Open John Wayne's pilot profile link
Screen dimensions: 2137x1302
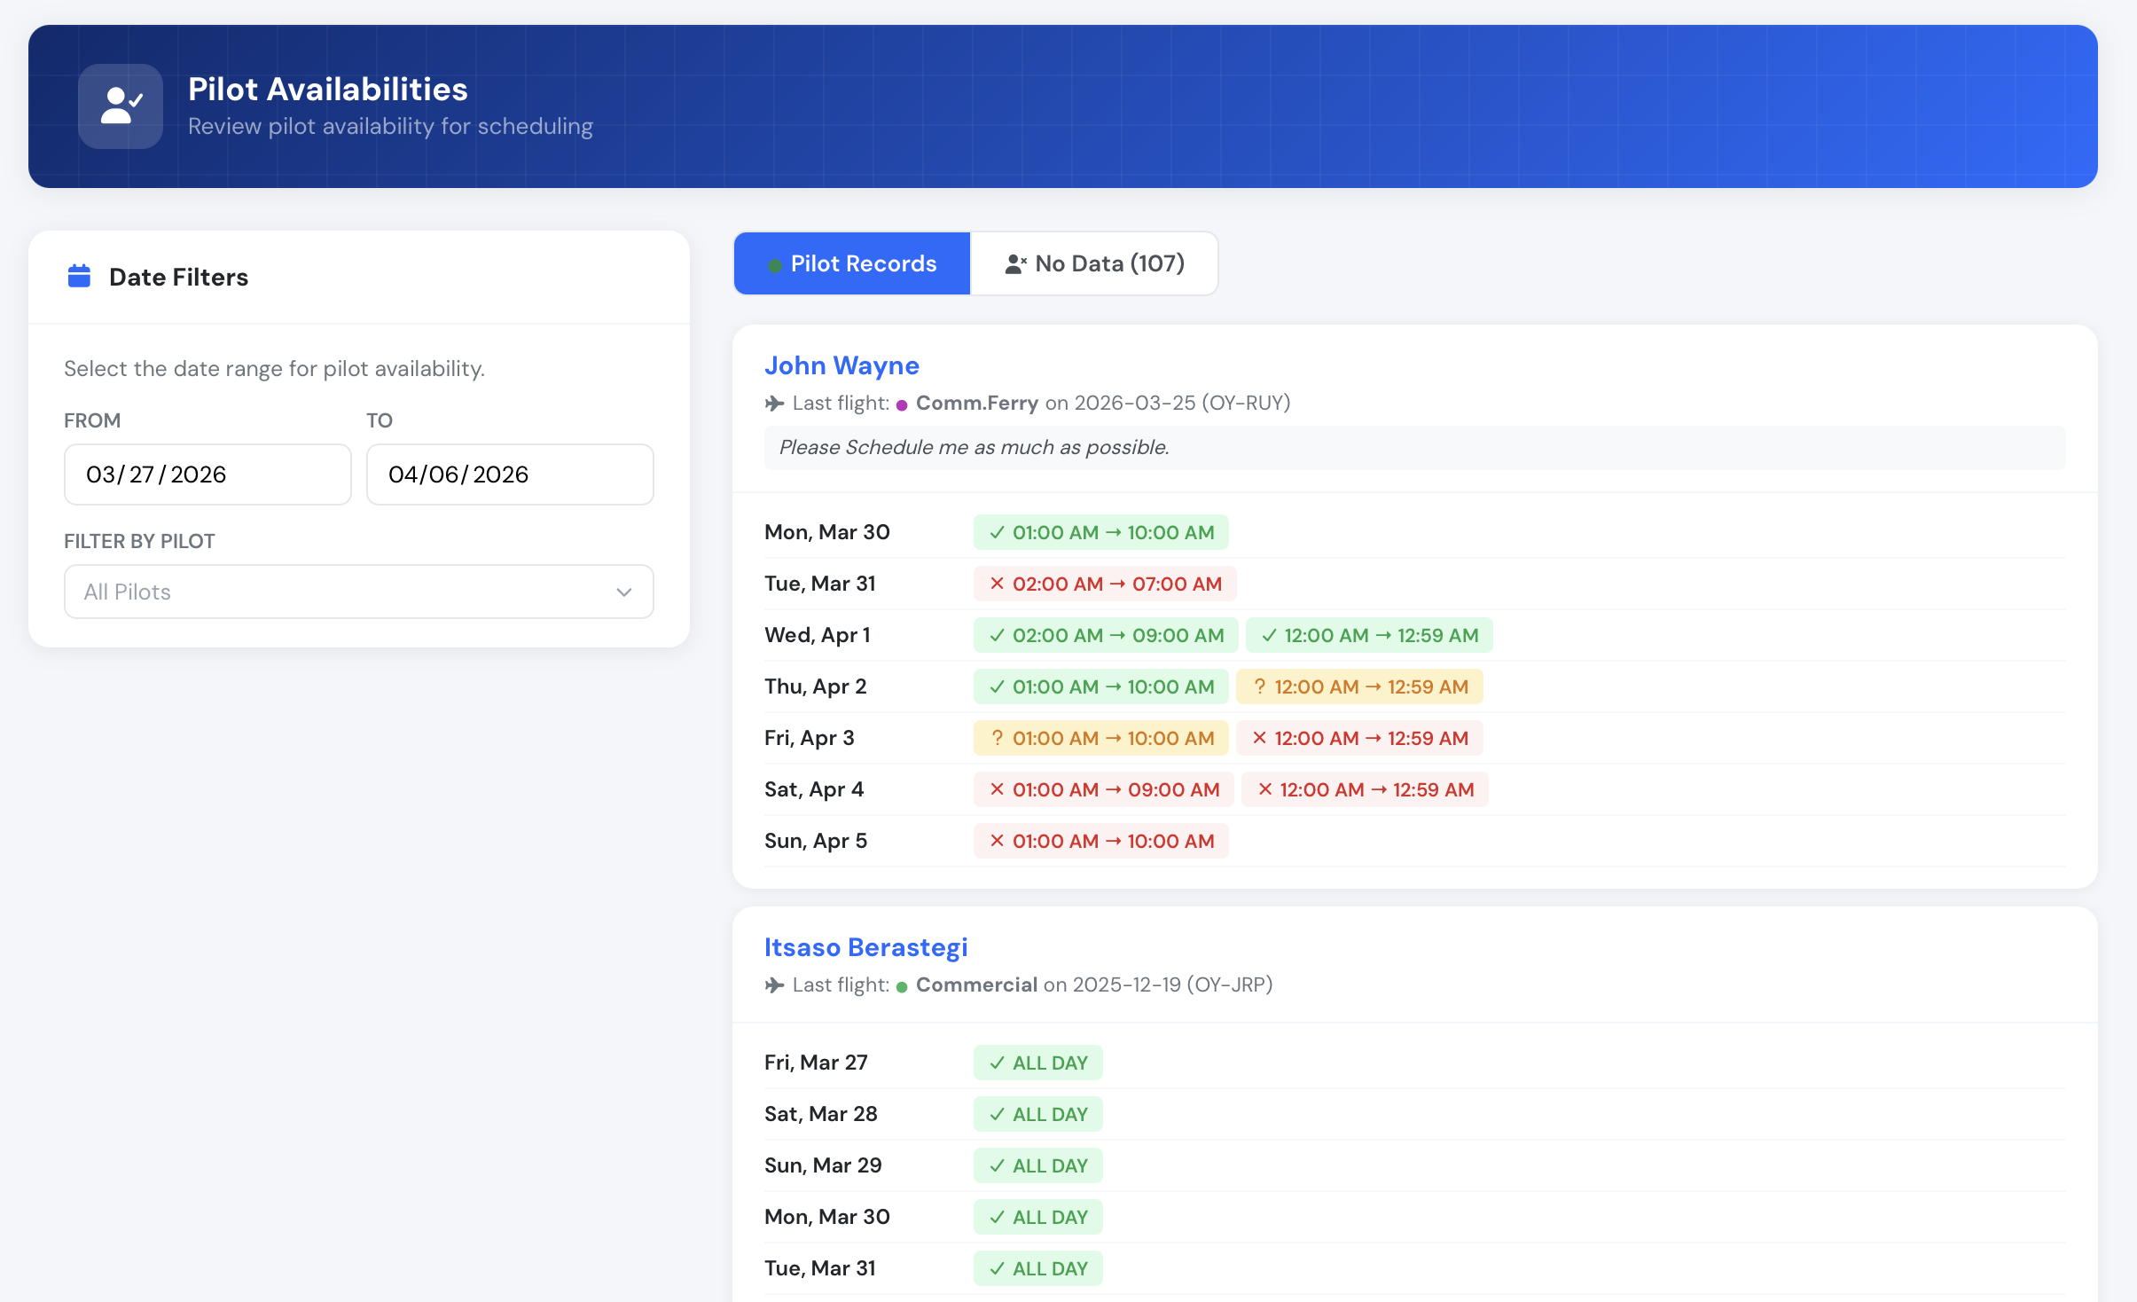[x=841, y=365]
